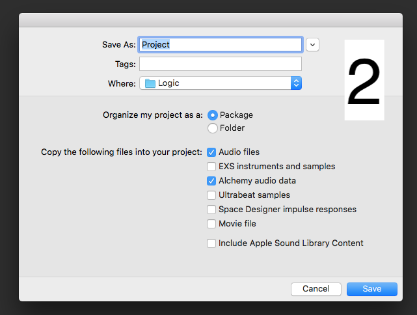Click the Audio files label text
The height and width of the screenshot is (315, 417).
point(239,152)
